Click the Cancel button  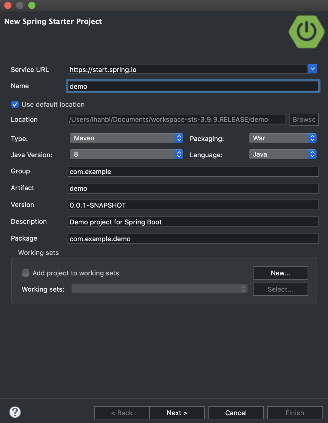[x=236, y=413]
